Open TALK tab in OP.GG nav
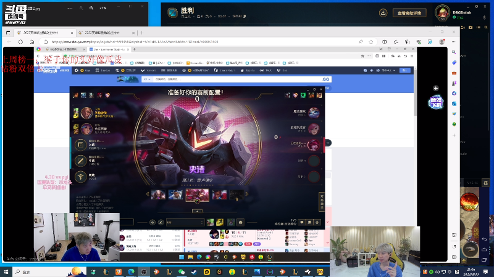This screenshot has width=494, height=277. (x=266, y=70)
